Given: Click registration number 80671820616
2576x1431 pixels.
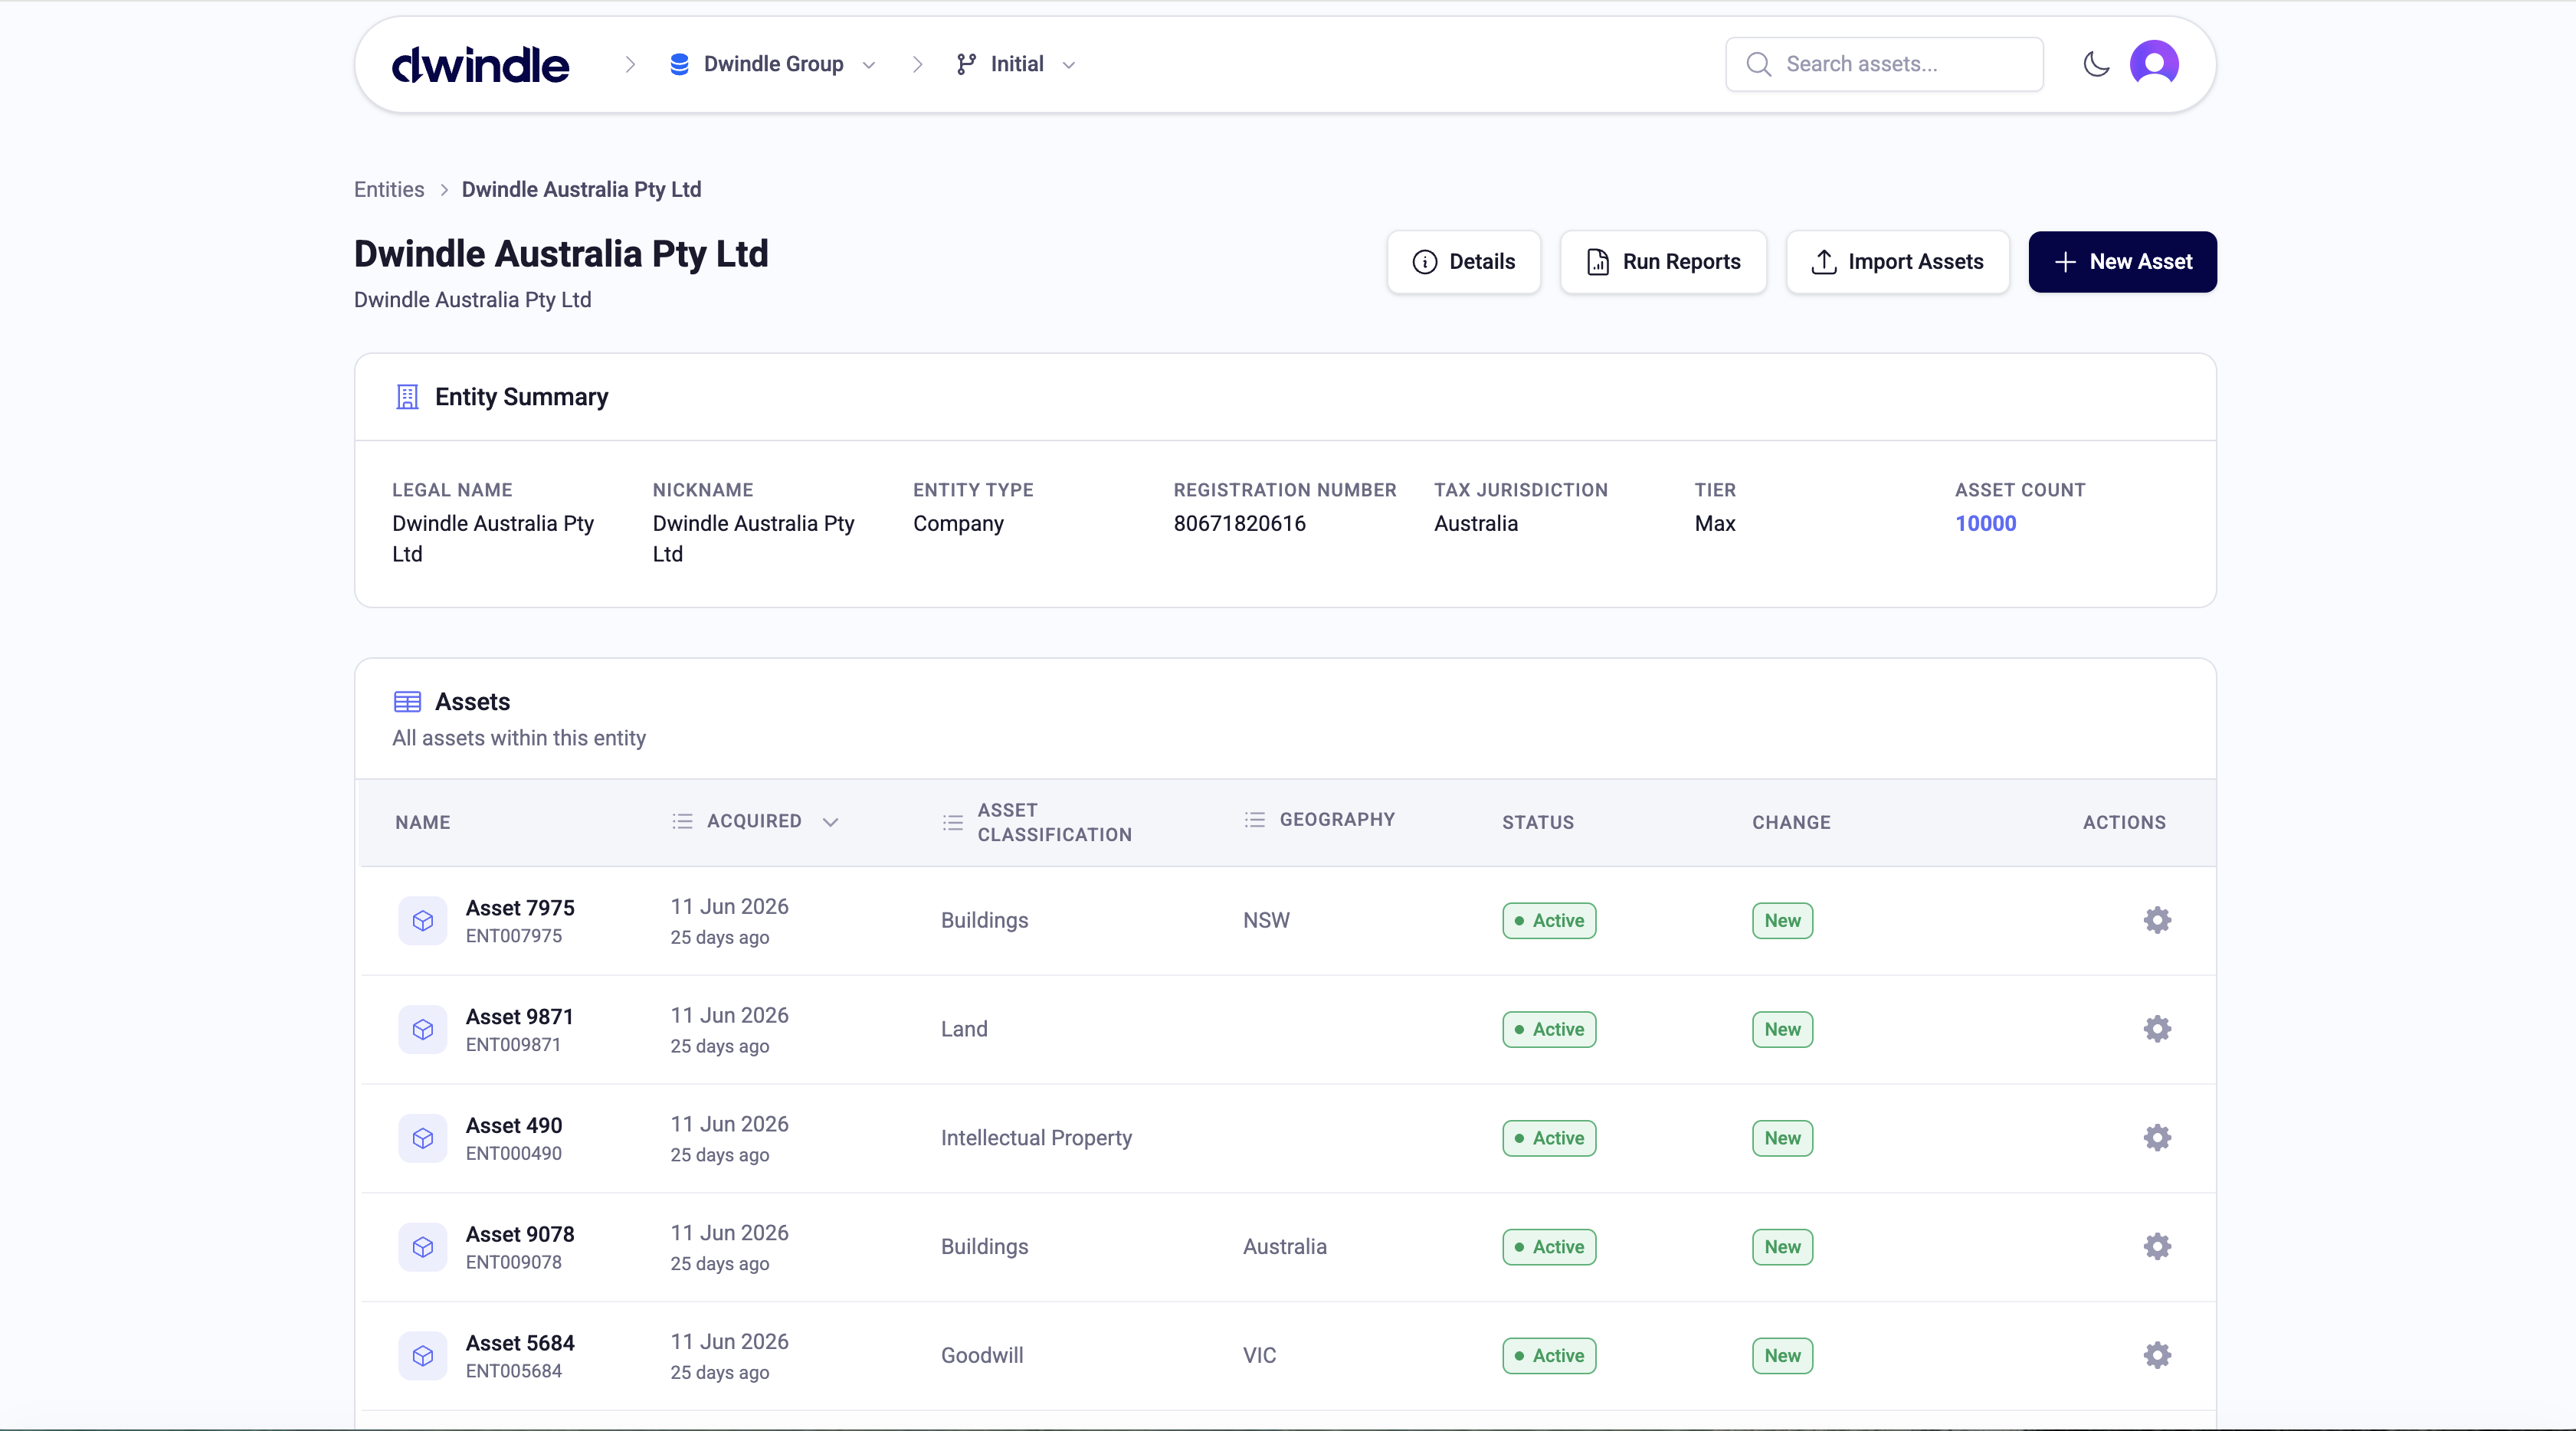Looking at the screenshot, I should 1239,523.
